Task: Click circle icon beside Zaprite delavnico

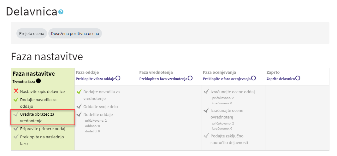Action: click(298, 78)
